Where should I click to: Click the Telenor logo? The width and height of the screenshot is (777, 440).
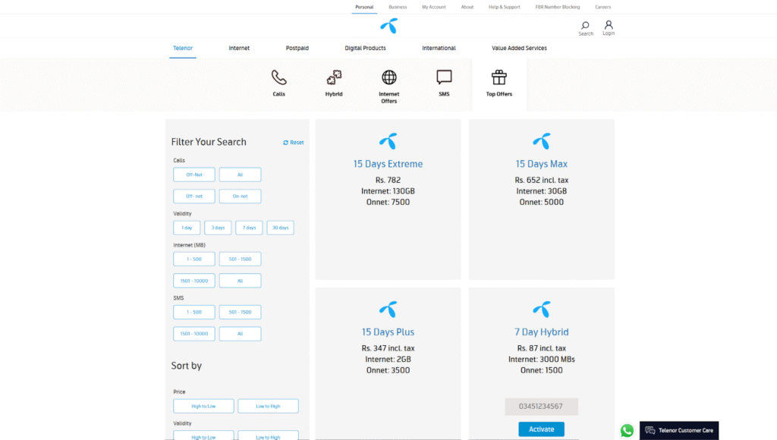388,27
